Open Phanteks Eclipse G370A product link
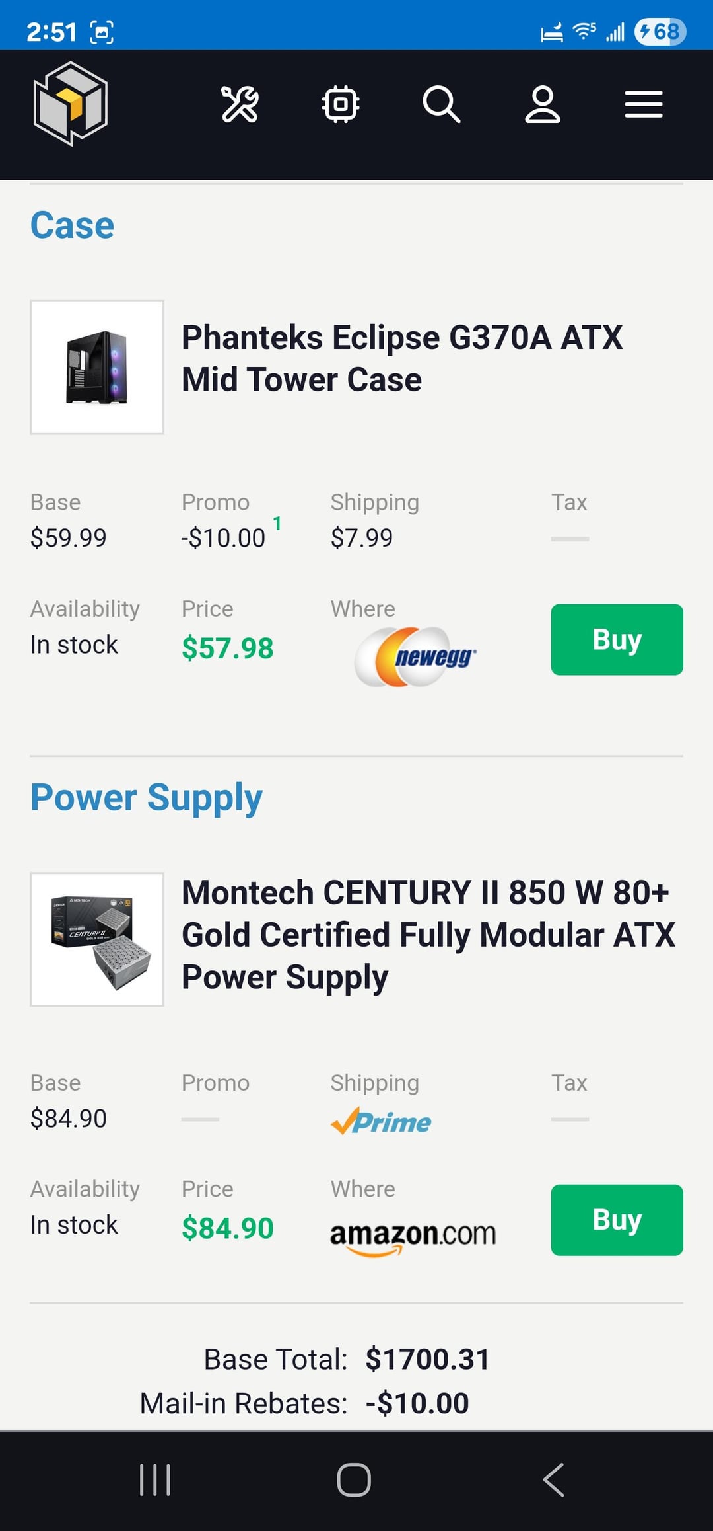This screenshot has width=713, height=1531. pos(401,358)
